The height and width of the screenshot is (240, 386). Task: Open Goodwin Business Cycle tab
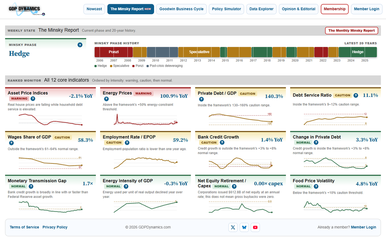click(x=181, y=9)
